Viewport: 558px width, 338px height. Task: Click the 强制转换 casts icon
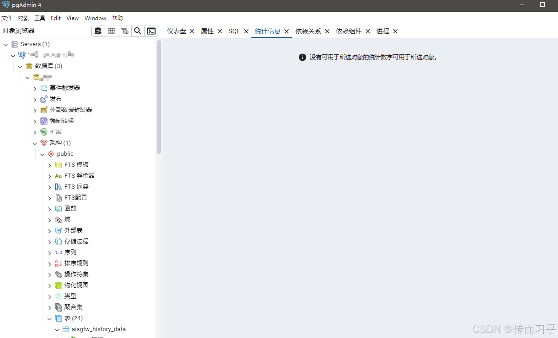(44, 121)
